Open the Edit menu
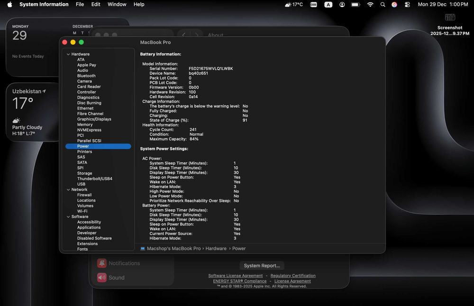Screen dimensions: 474x306 pyautogui.click(x=96, y=5)
